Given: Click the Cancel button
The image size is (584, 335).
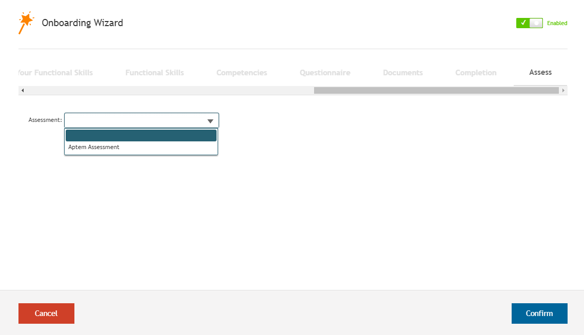Looking at the screenshot, I should [46, 313].
